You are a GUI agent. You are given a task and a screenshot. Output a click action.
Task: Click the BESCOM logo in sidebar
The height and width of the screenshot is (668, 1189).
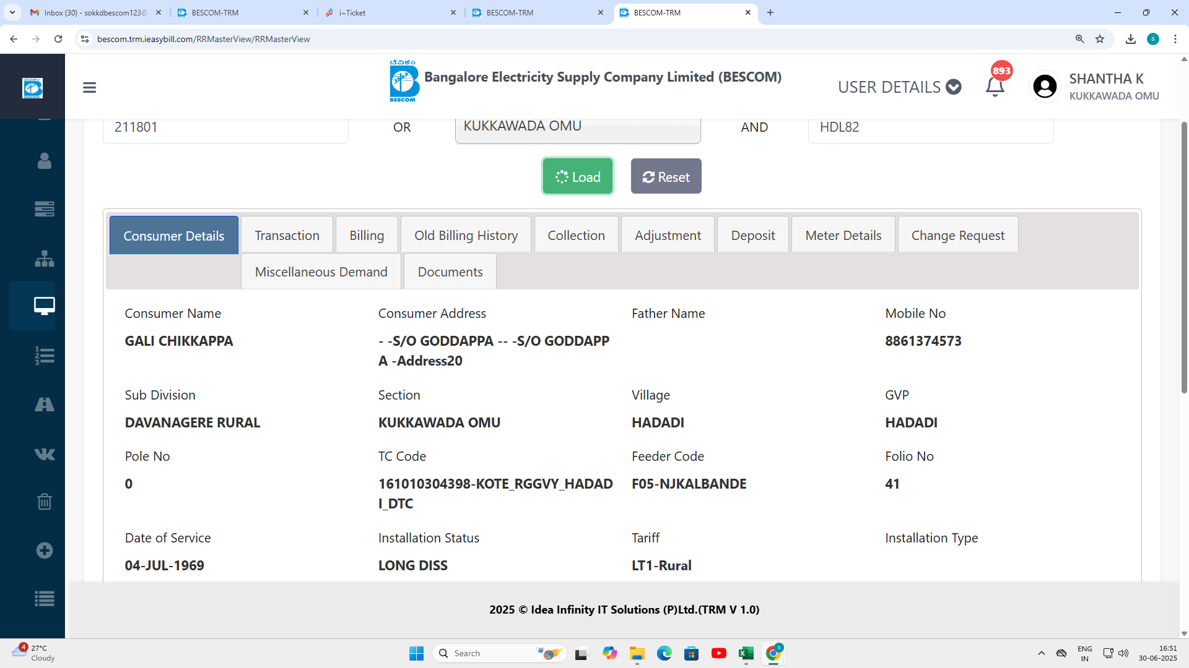coord(32,87)
